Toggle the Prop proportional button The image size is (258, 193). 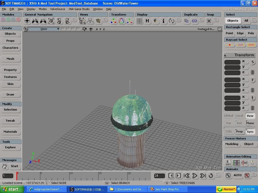point(239,131)
